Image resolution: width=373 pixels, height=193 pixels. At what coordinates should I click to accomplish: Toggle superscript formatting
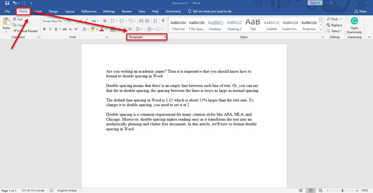pyautogui.click(x=76, y=29)
